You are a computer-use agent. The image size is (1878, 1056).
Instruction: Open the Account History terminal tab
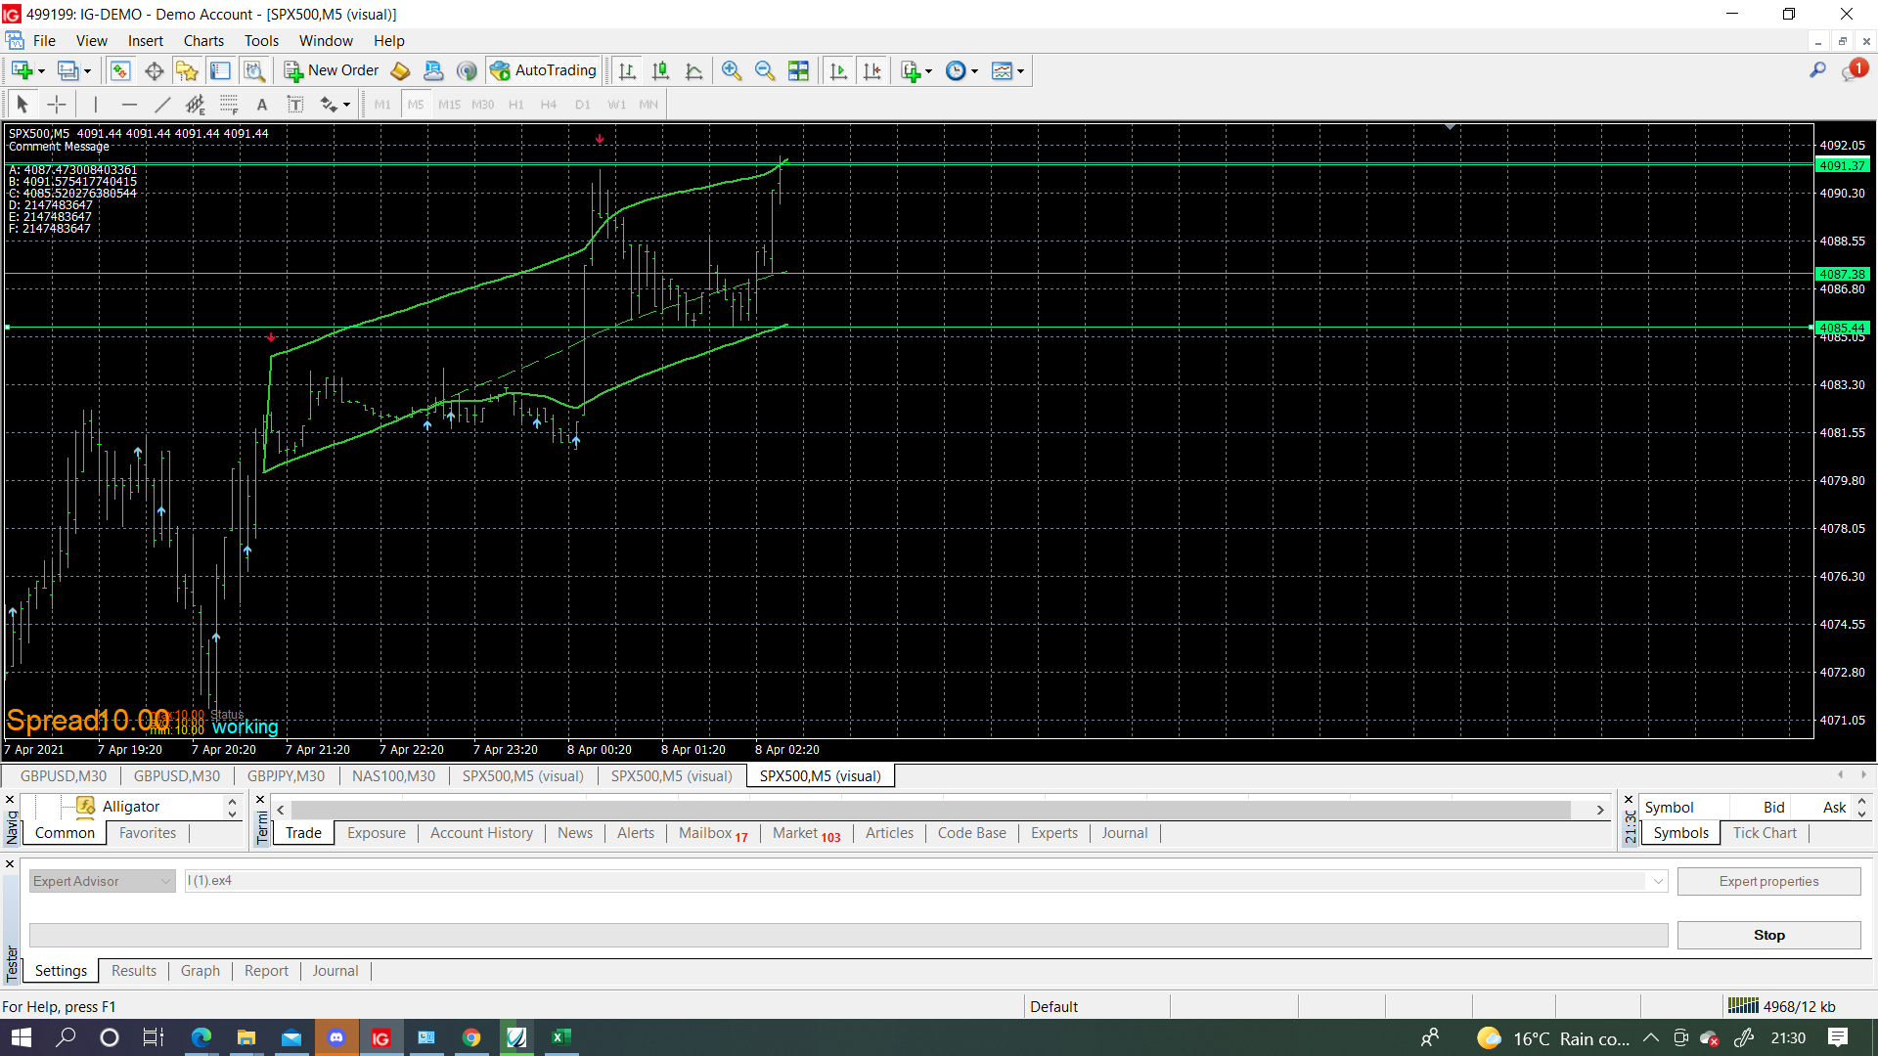[481, 833]
